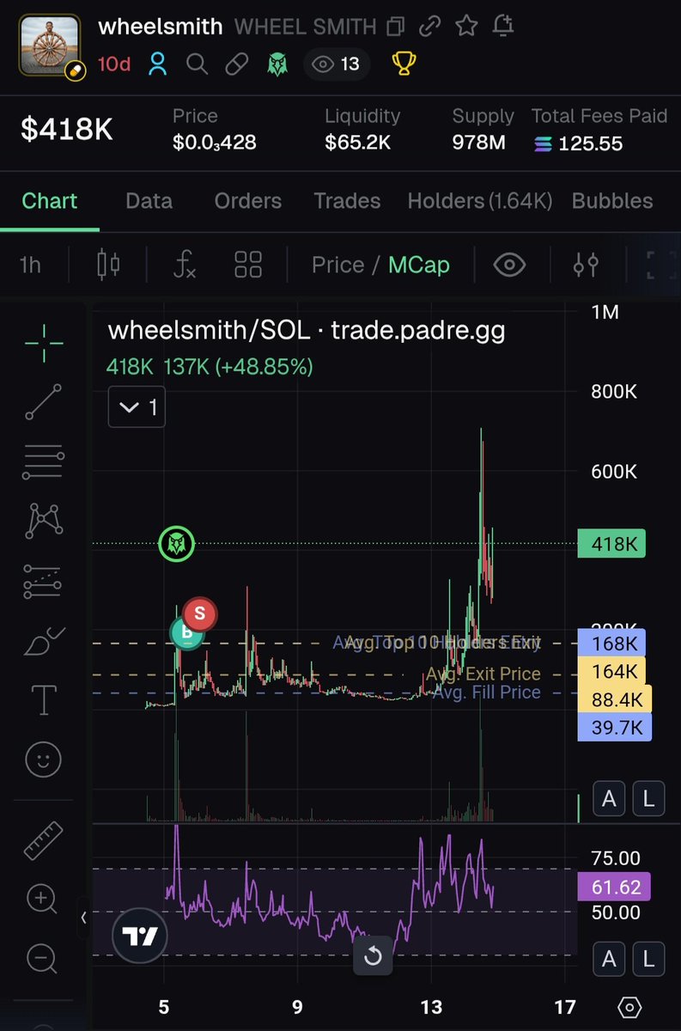Select the forecasting position tool
Screen dimensions: 681x1031
coord(43,582)
